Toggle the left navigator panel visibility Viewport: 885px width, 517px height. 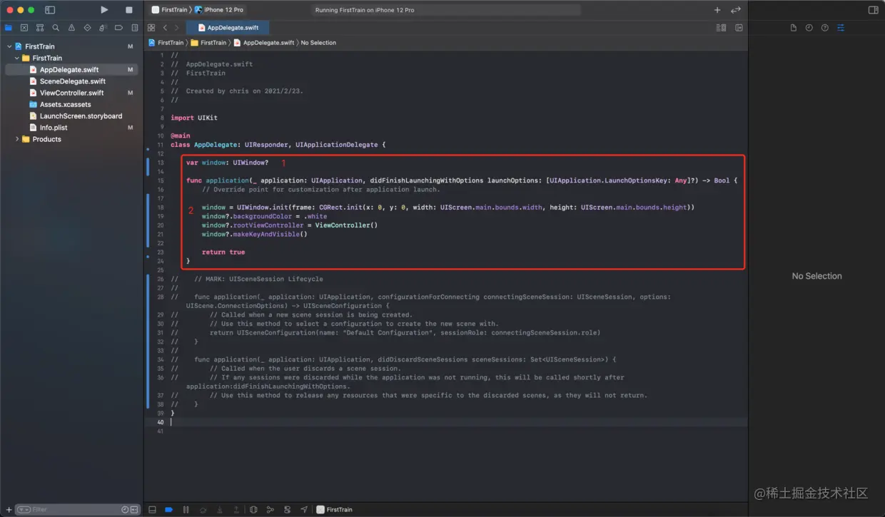tap(50, 9)
